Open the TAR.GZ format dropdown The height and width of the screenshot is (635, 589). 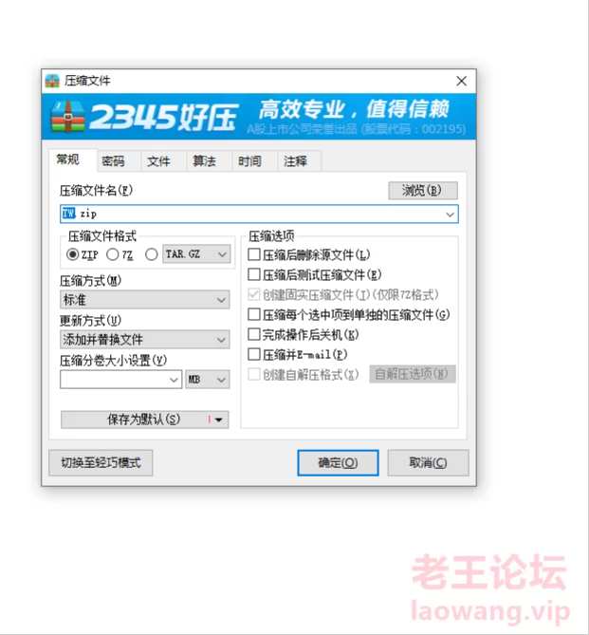196,254
